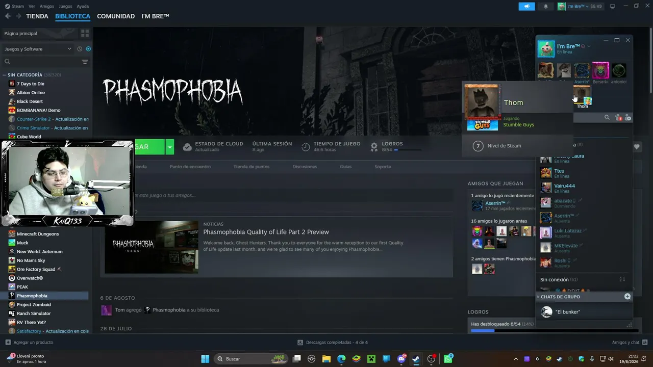The width and height of the screenshot is (653, 367).
Task: Open the Guías tab
Action: pyautogui.click(x=346, y=167)
